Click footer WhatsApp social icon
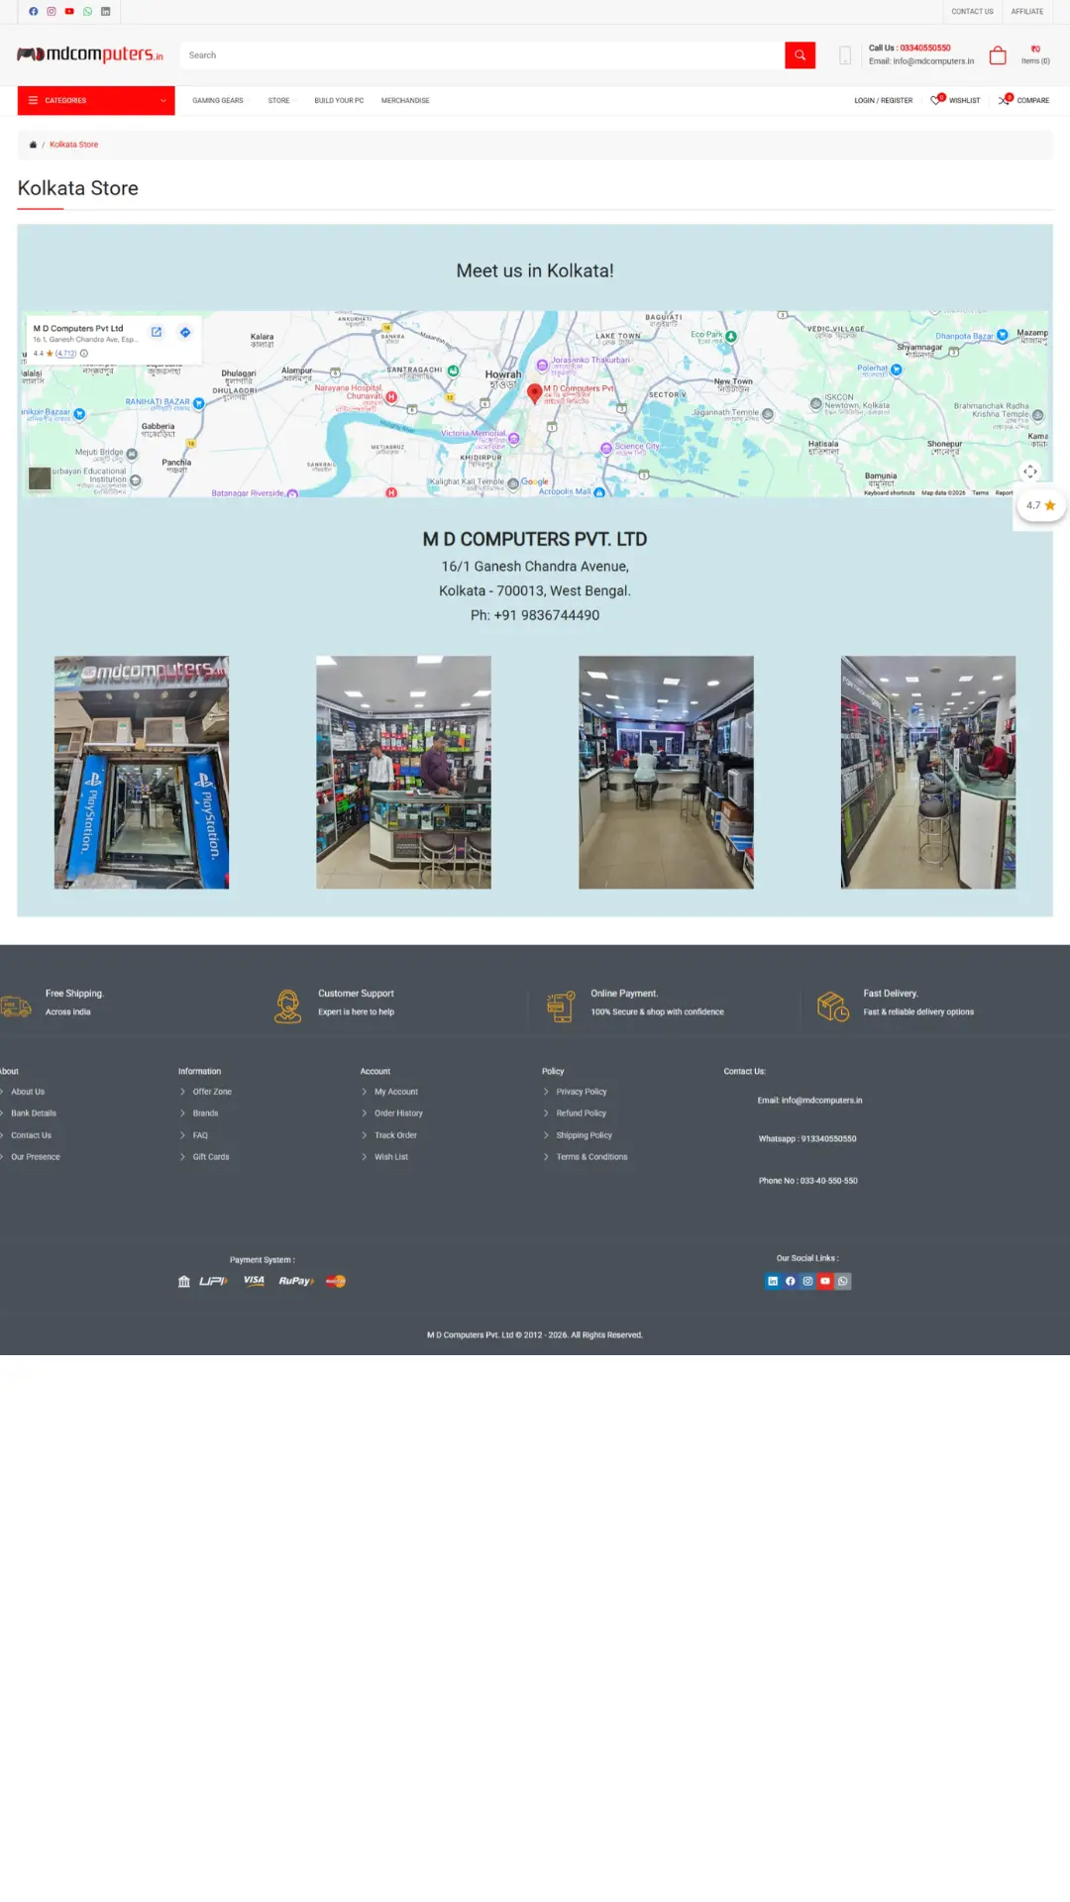 [843, 1281]
